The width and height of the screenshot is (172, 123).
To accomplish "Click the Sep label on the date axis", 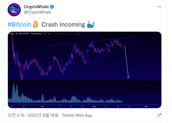I will 146,106.
